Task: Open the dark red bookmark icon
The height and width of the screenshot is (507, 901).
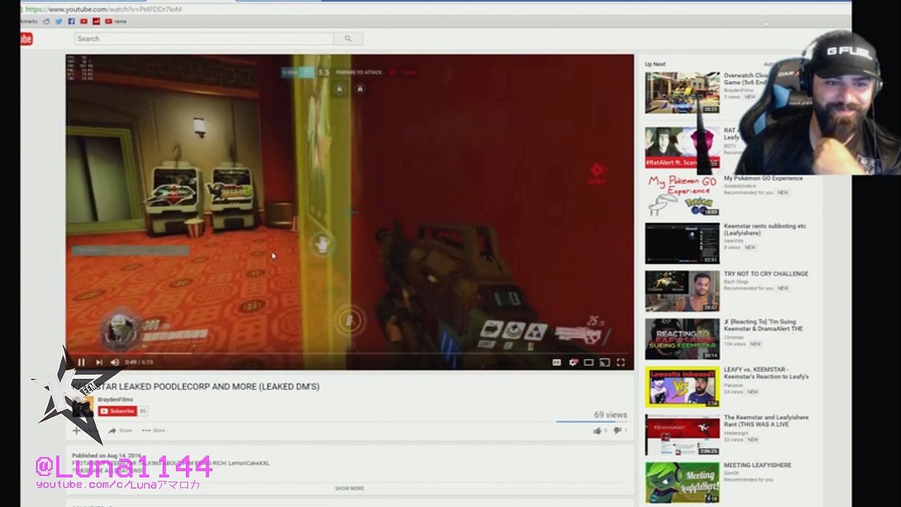Action: pyautogui.click(x=96, y=21)
